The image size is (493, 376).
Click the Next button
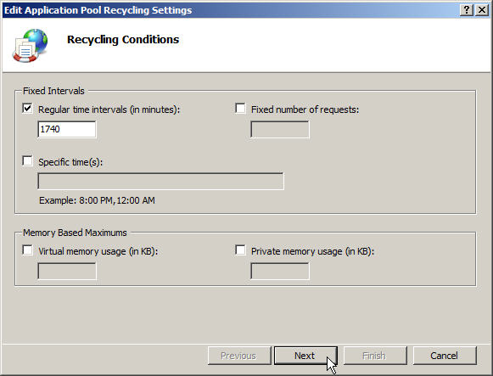click(x=305, y=356)
